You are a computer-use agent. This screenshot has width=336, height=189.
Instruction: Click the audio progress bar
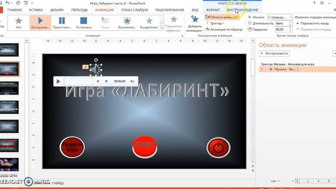point(78,81)
